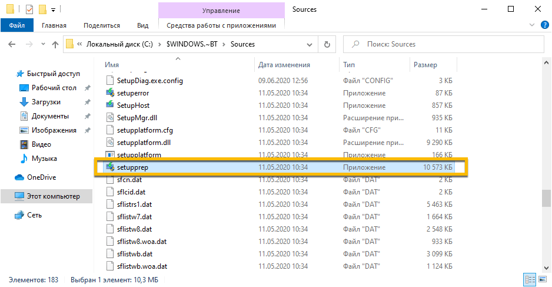Sort by the Тип column header
This screenshot has height=287, width=552.
coord(348,65)
